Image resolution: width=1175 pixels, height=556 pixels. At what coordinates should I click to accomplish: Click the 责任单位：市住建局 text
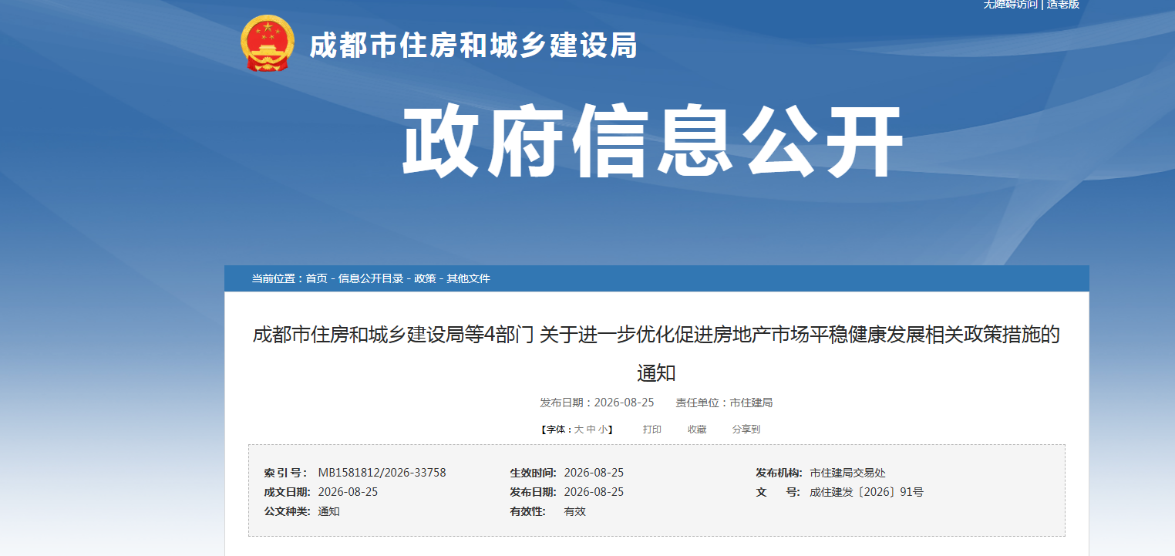[x=724, y=403]
